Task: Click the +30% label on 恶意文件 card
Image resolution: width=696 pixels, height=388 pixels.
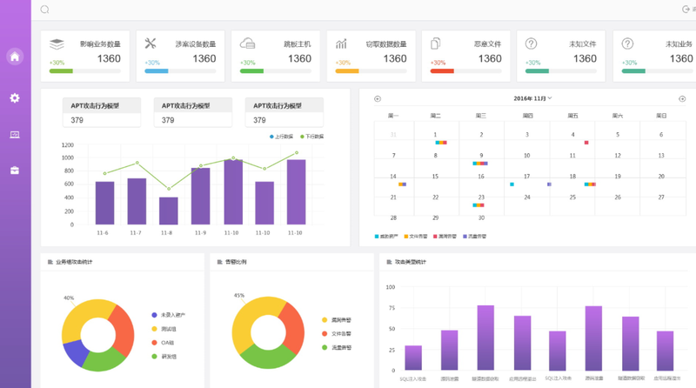Action: [x=438, y=63]
